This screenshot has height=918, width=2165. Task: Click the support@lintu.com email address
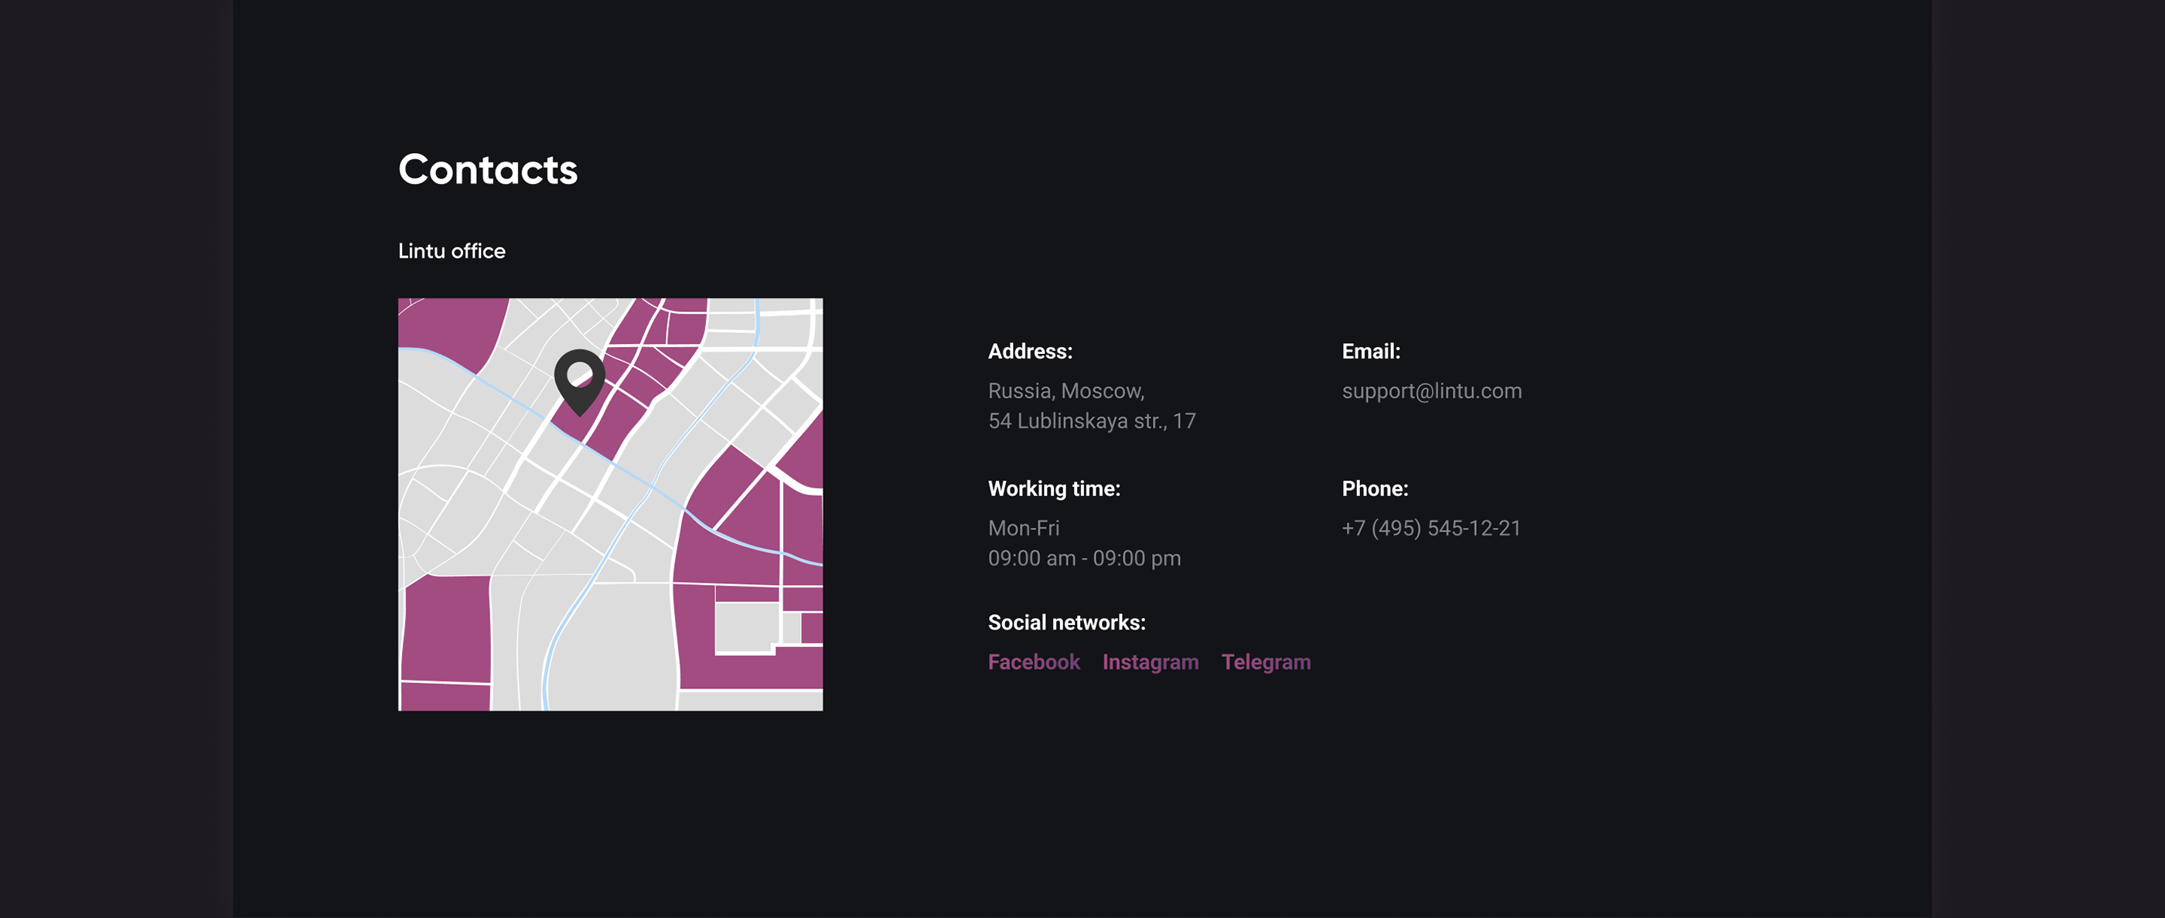tap(1430, 390)
